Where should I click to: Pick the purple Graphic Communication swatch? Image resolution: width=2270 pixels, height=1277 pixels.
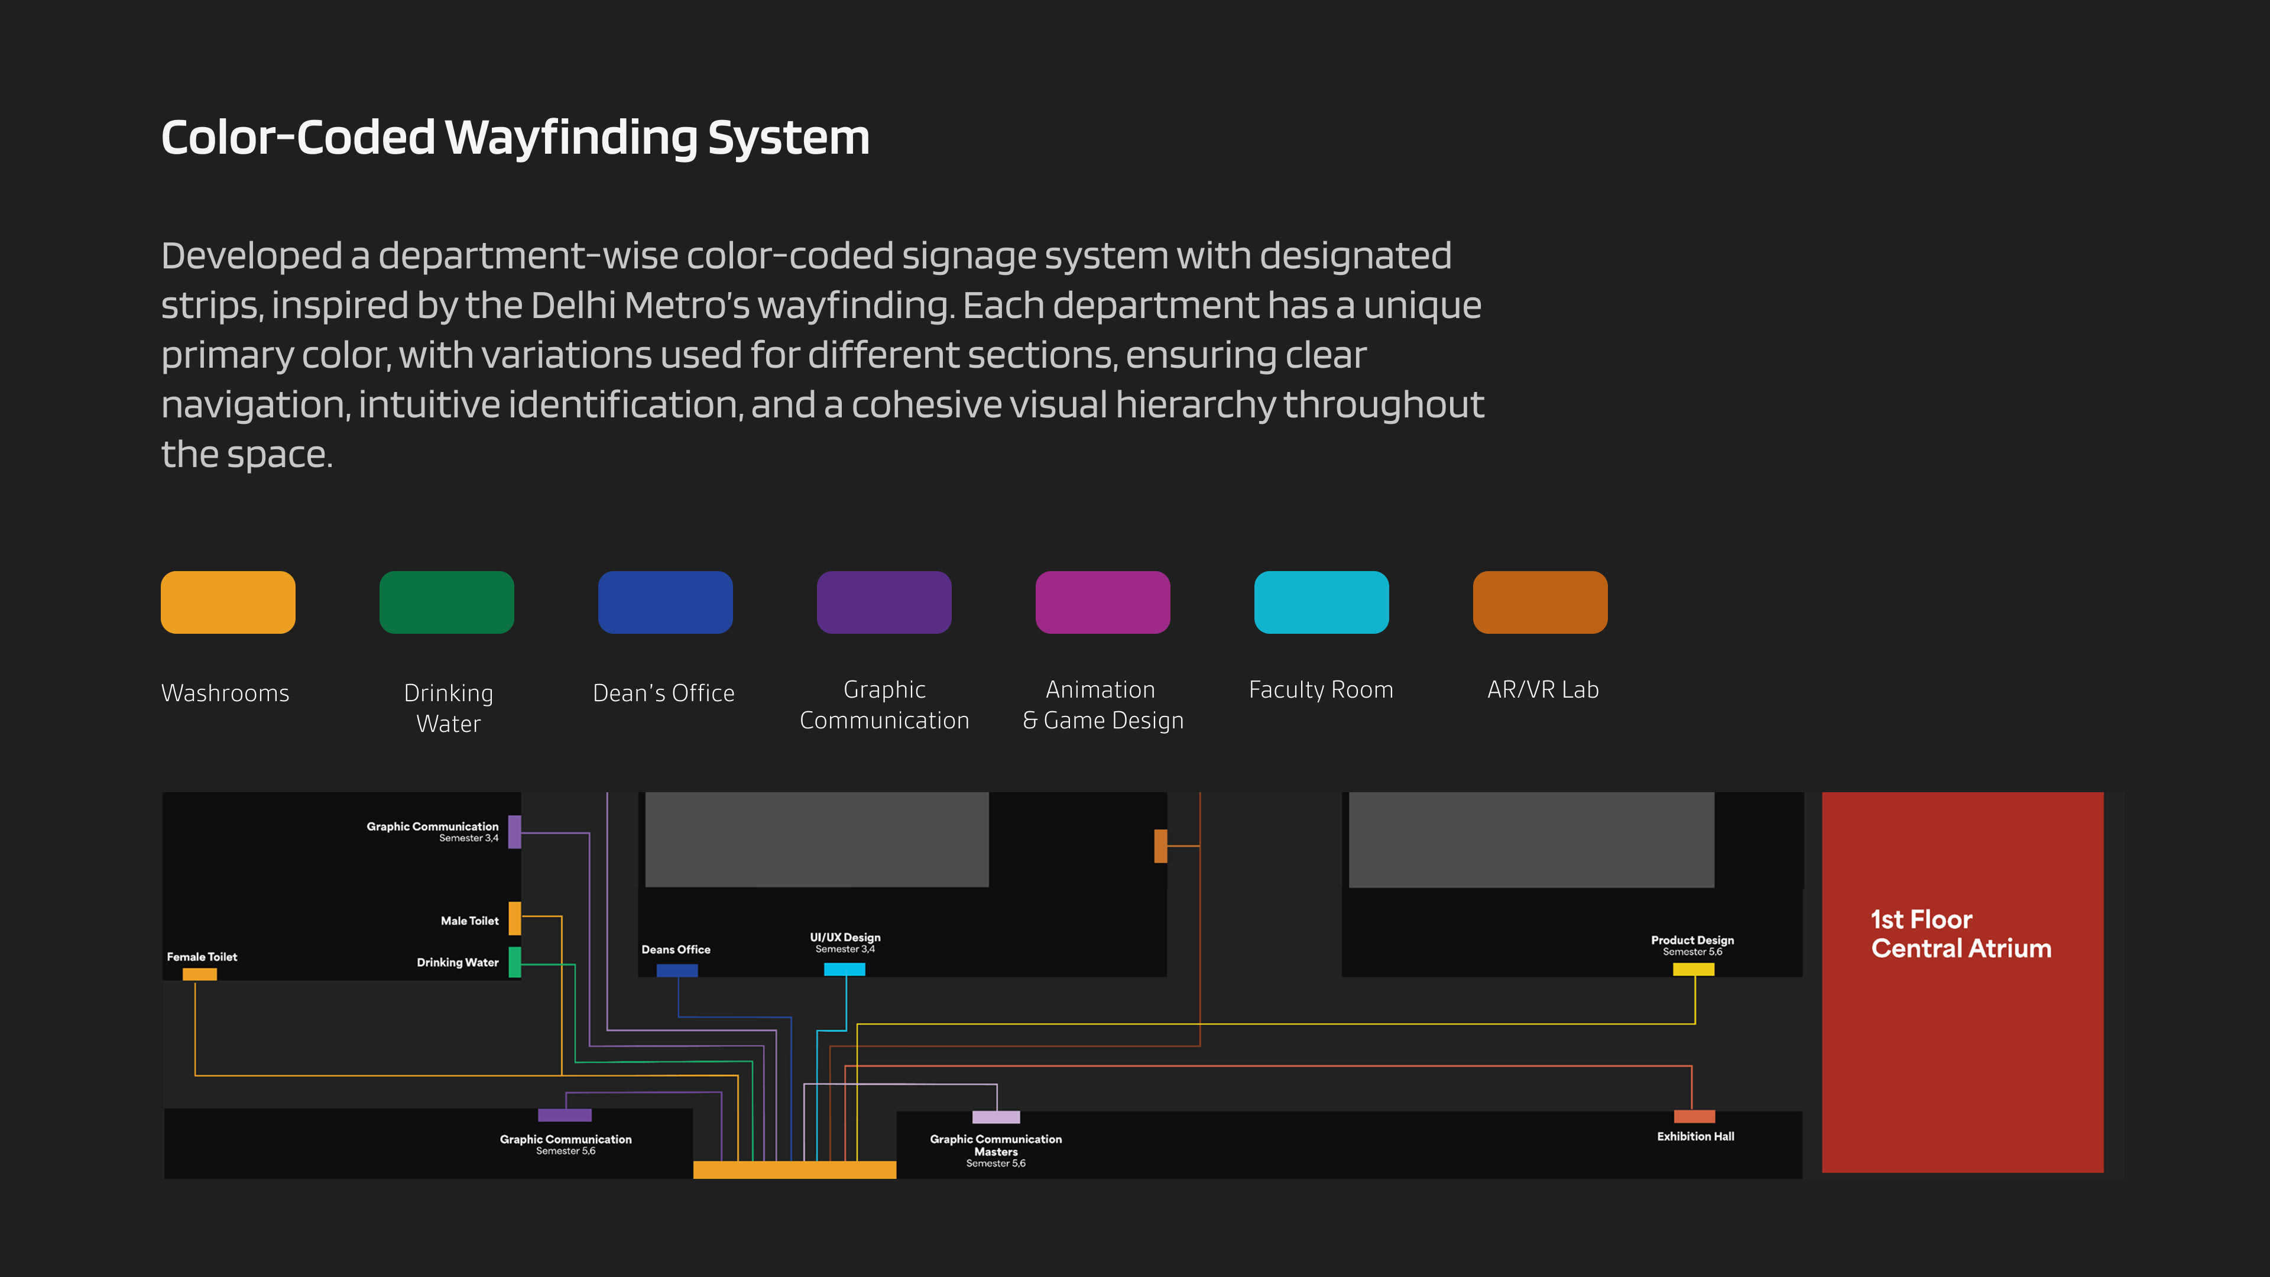(x=883, y=602)
